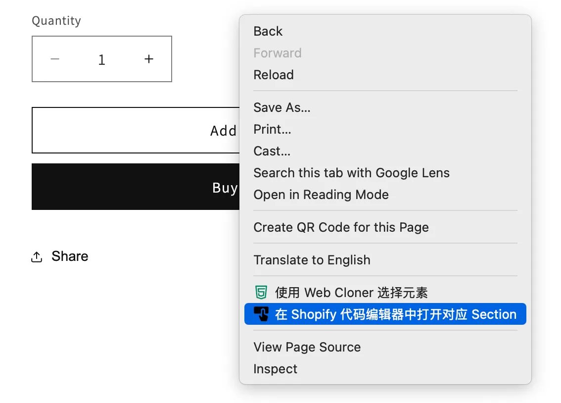The image size is (561, 403).
Task: Click the Quantity label text
Action: point(56,20)
